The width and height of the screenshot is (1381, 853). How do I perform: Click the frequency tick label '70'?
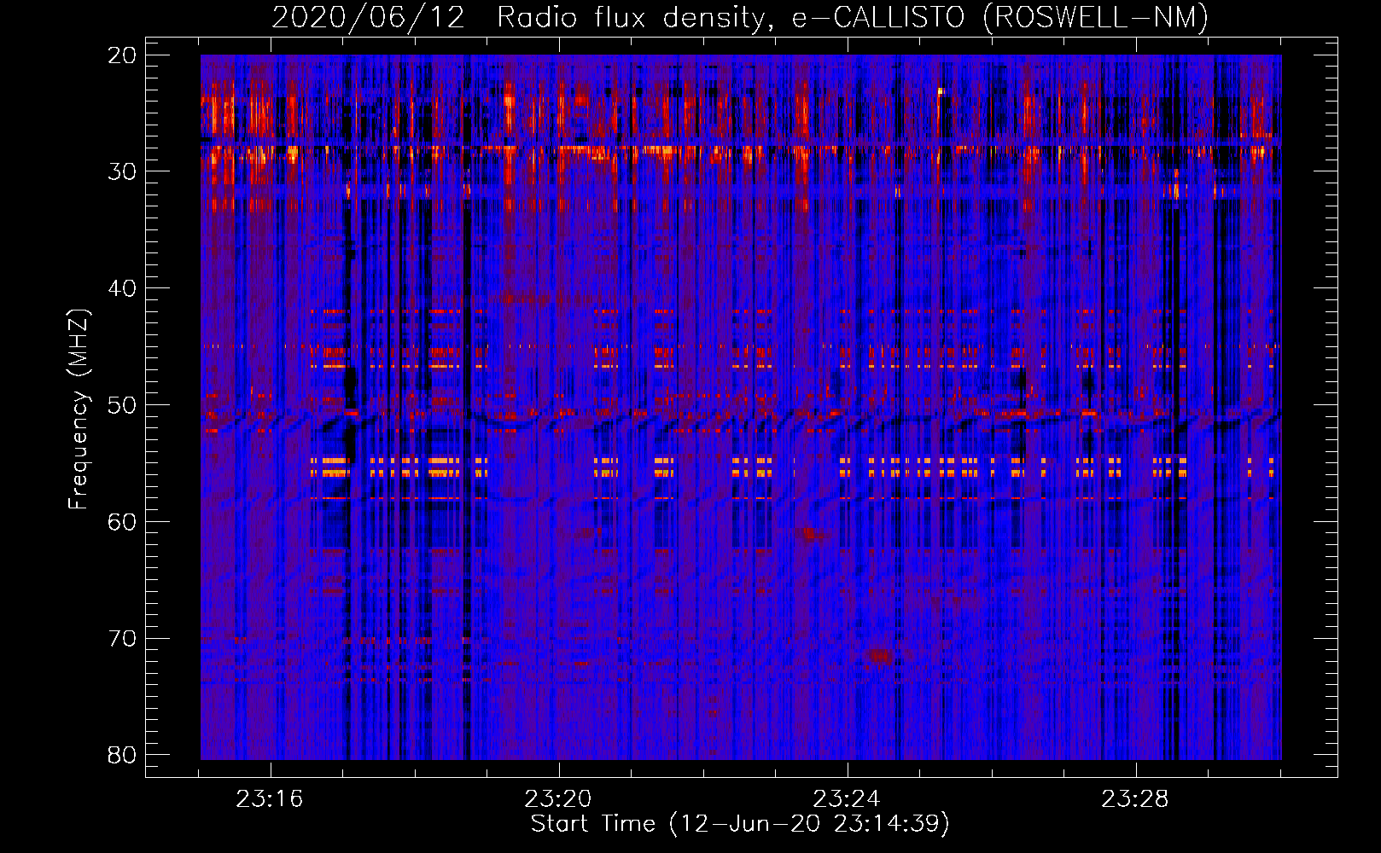pyautogui.click(x=123, y=639)
